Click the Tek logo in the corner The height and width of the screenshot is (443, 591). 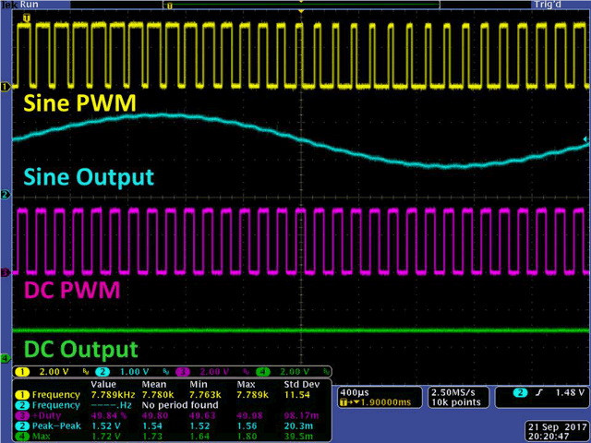click(x=9, y=5)
